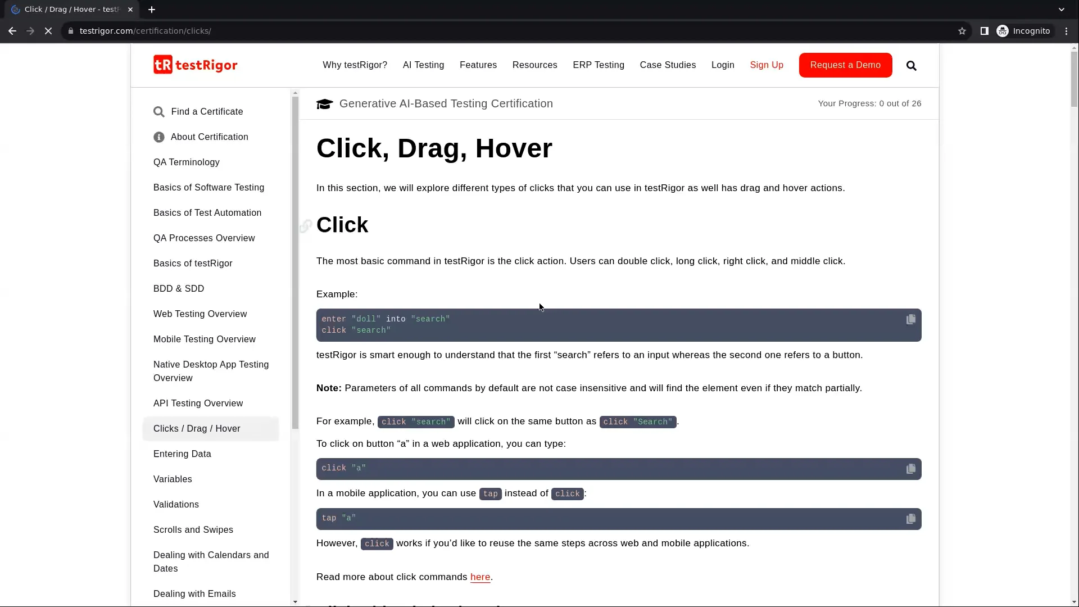
Task: Copy the tap "a" code block
Action: (911, 519)
